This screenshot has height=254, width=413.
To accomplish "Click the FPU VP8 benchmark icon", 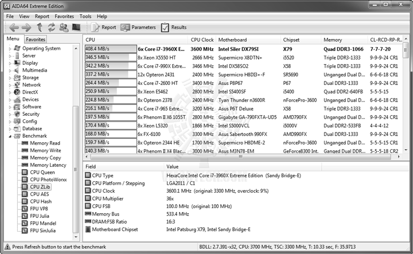I will tap(25, 209).
